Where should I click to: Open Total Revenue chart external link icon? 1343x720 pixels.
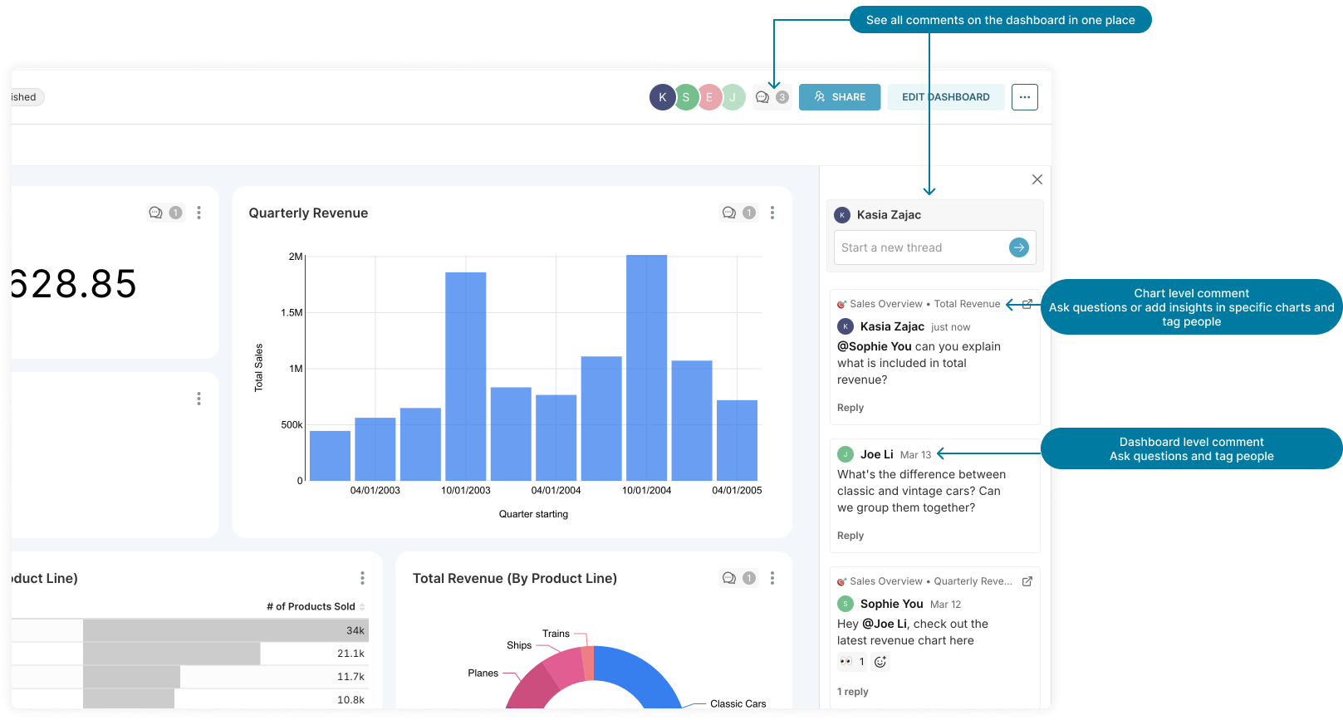1027,304
